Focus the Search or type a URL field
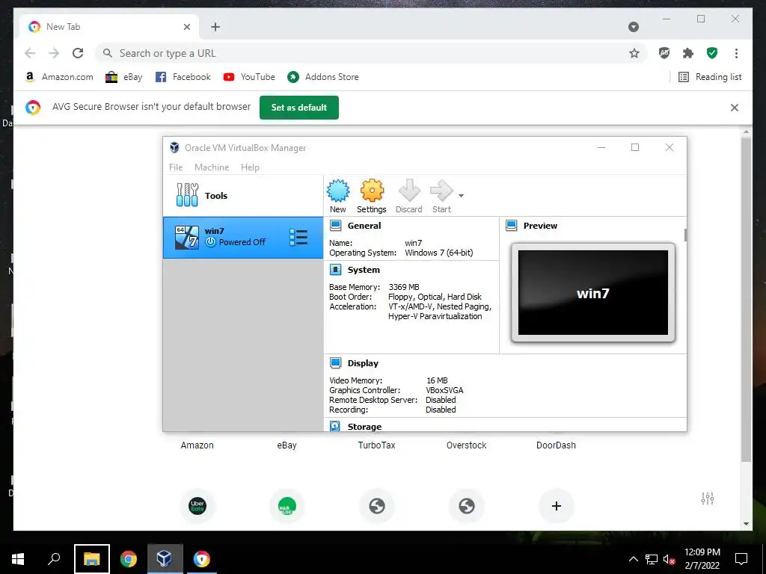 click(370, 53)
